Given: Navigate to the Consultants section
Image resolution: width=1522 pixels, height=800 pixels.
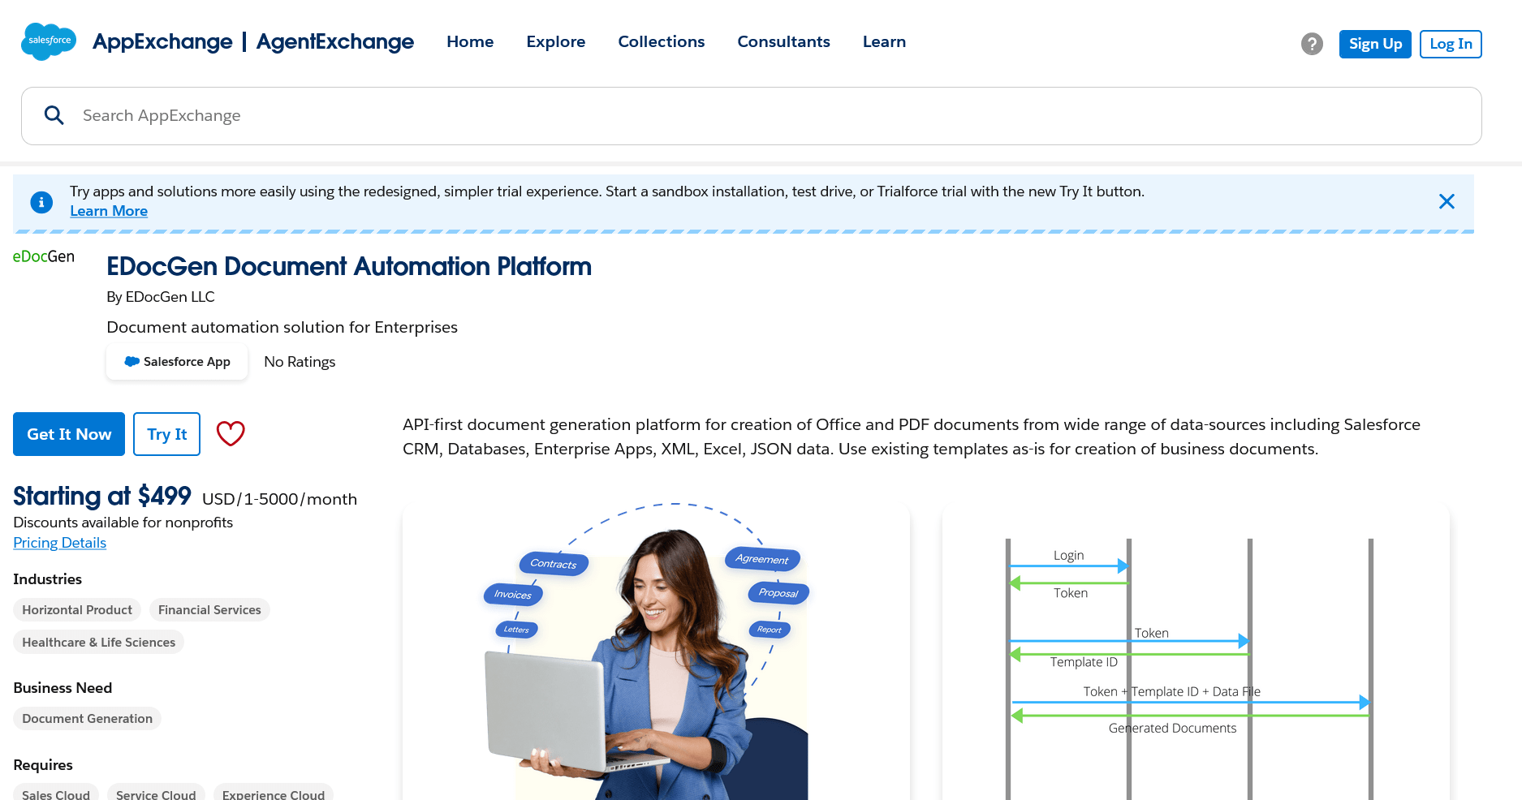Looking at the screenshot, I should (783, 41).
